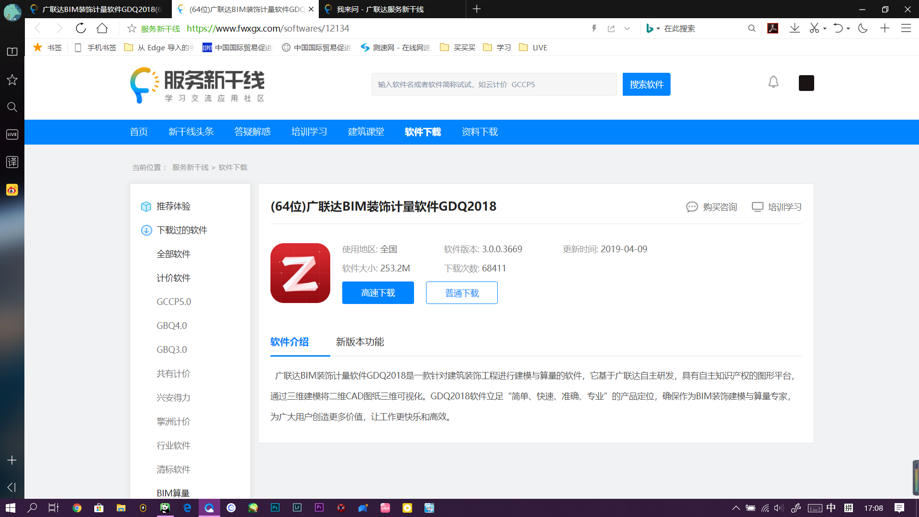Click the notification bell icon
Image resolution: width=919 pixels, height=517 pixels.
pyautogui.click(x=773, y=82)
